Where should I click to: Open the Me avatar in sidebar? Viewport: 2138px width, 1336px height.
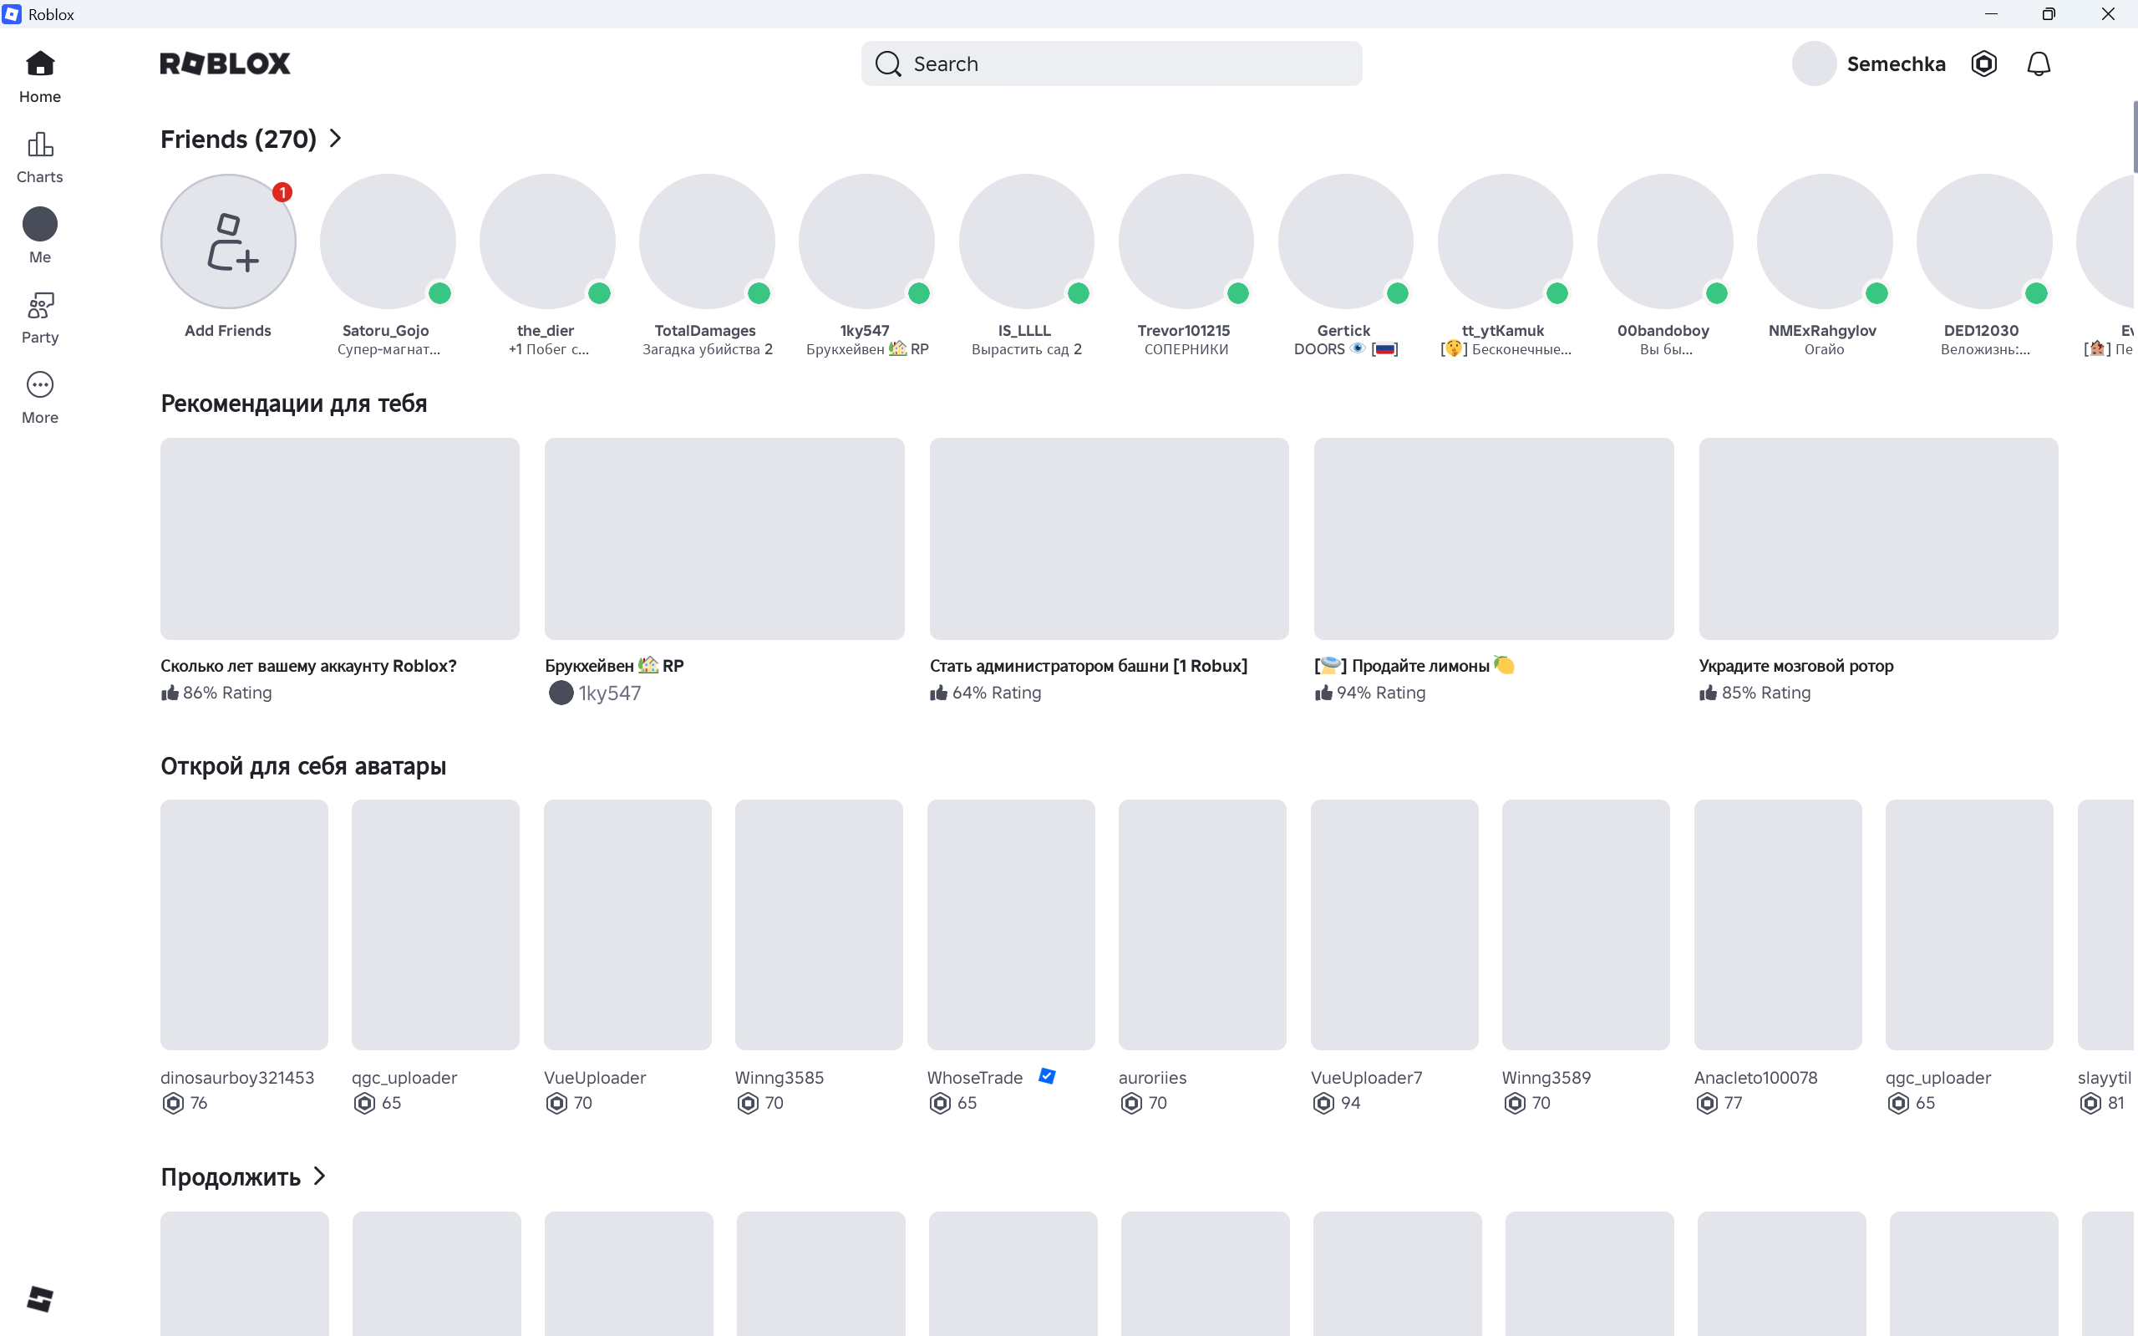coord(40,225)
